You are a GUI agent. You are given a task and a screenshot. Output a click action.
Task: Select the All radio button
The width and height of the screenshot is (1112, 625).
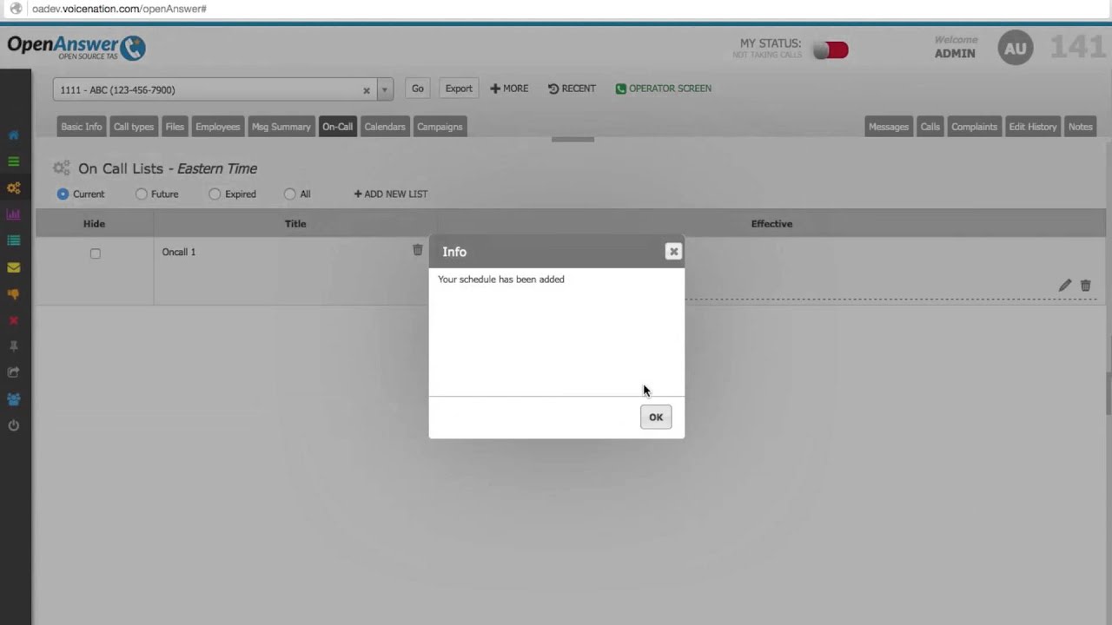tap(290, 194)
